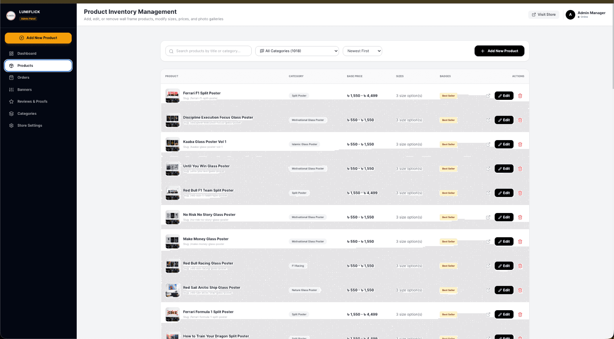Open external link for Make Money Glass Poster
The height and width of the screenshot is (339, 614).
click(x=488, y=241)
